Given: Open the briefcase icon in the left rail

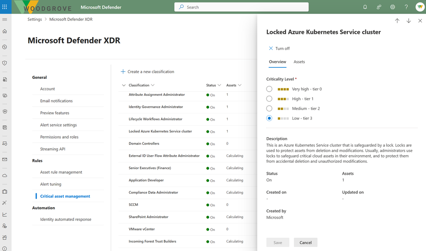Looking at the screenshot, I should (5, 191).
